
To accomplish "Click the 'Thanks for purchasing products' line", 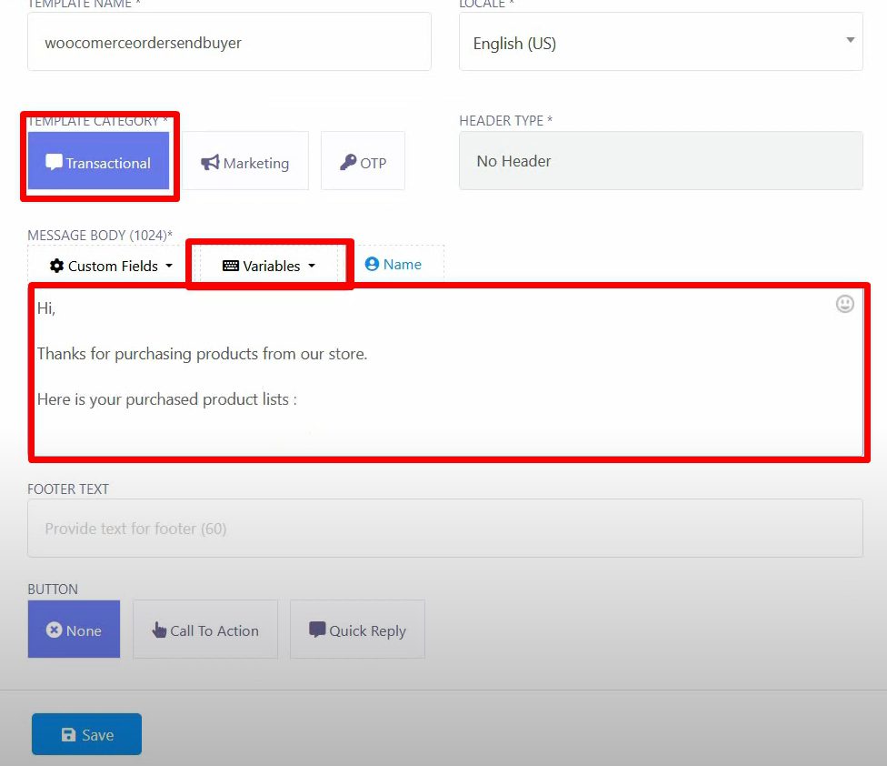I will 202,354.
